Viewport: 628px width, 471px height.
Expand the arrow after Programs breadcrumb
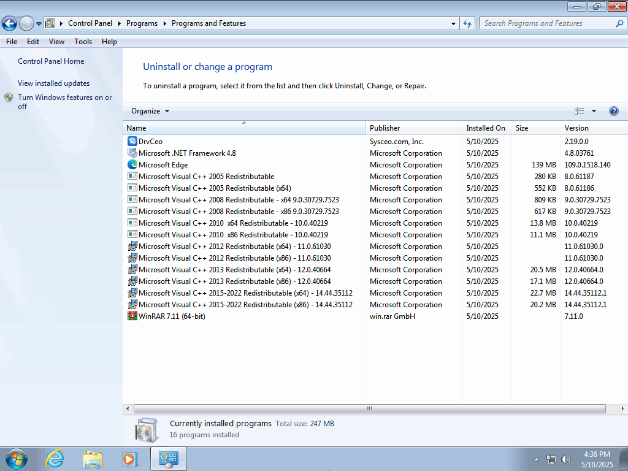[164, 24]
